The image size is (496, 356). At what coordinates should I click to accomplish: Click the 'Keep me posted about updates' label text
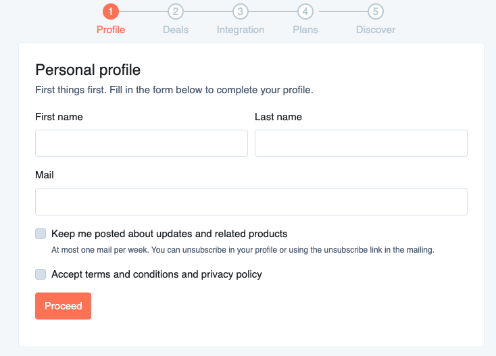(169, 234)
